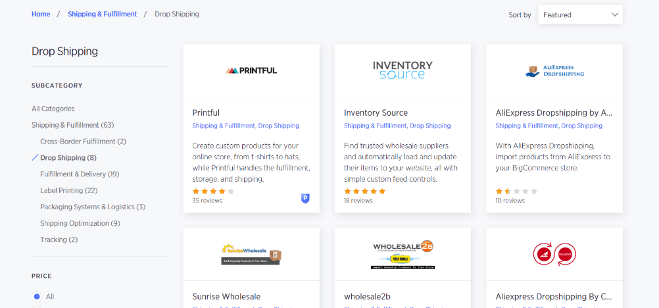659x308 pixels.
Task: Select All Categories in the sidebar
Action: pos(53,109)
